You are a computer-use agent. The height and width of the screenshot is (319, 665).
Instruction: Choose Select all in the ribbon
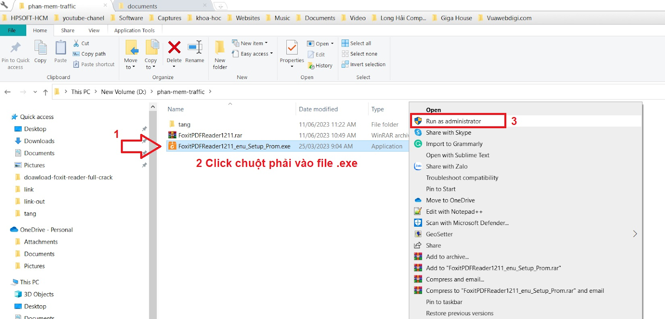pyautogui.click(x=357, y=43)
